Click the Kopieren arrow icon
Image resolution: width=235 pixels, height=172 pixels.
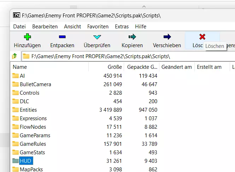132,37
